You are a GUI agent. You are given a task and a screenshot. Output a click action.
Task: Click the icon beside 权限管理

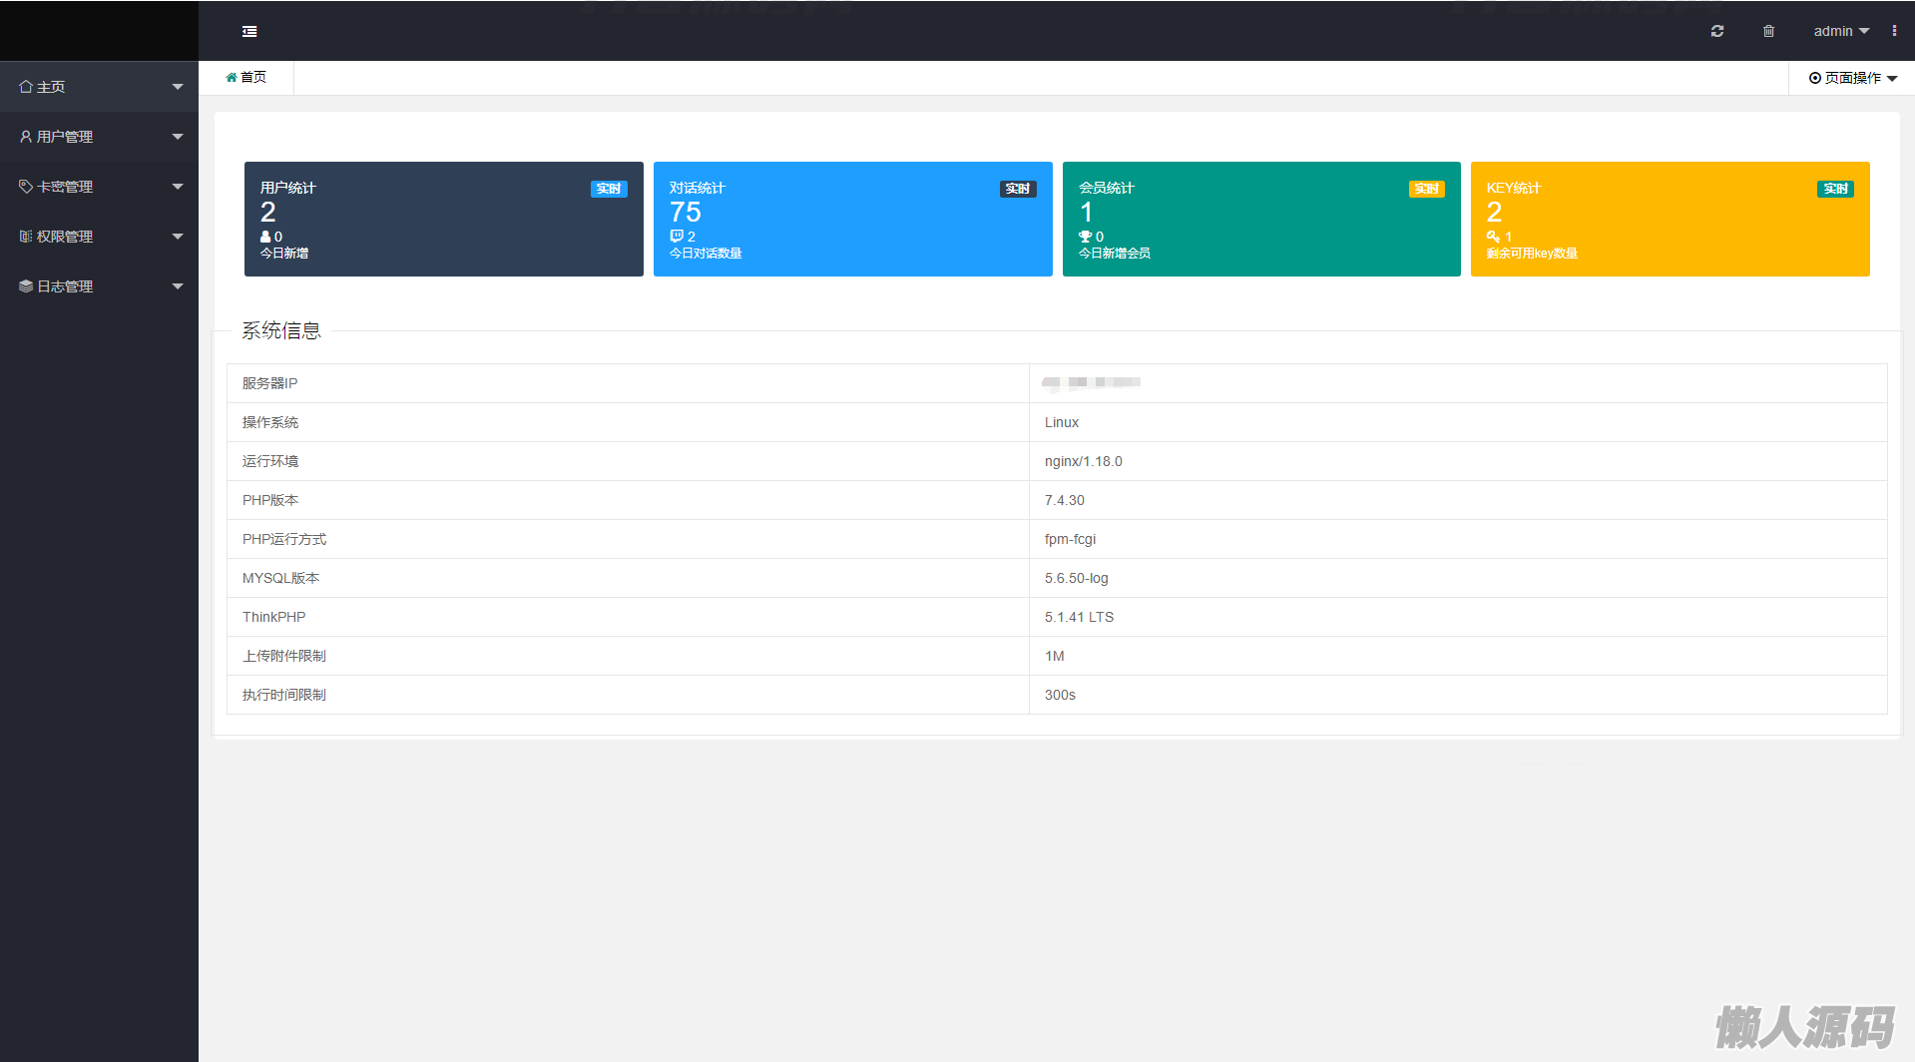(x=26, y=237)
